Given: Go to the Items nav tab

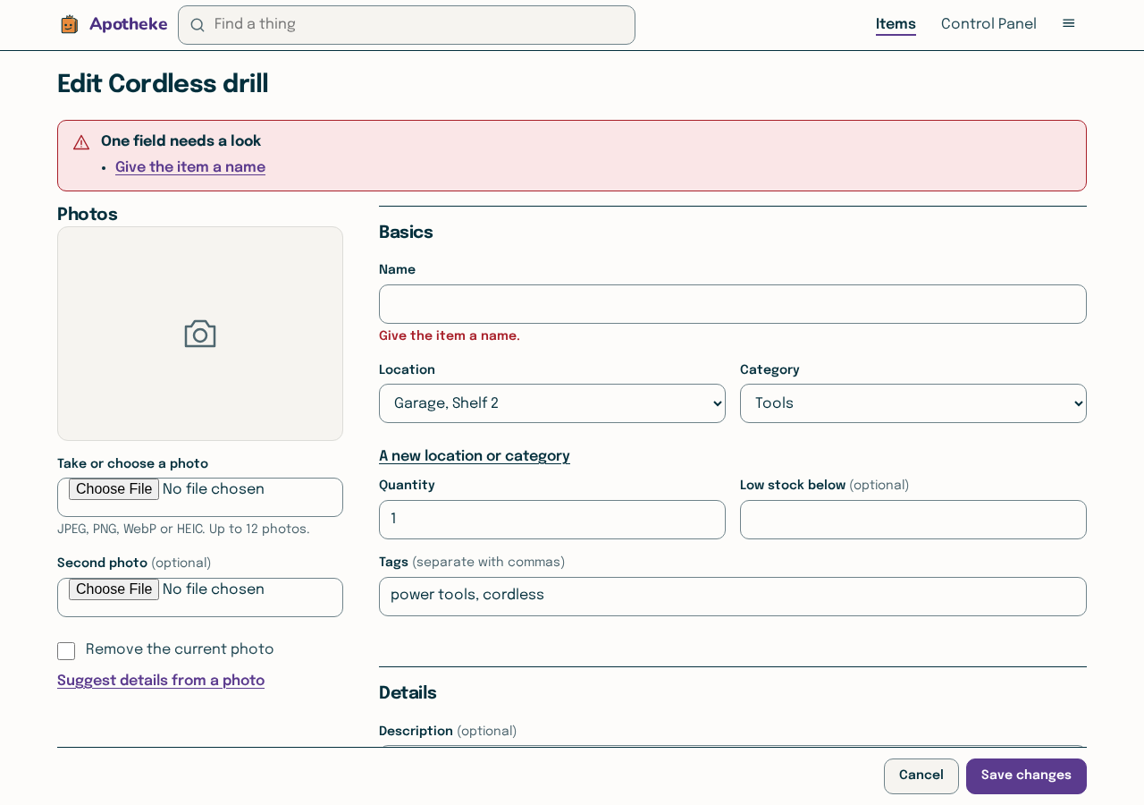Looking at the screenshot, I should point(896,24).
